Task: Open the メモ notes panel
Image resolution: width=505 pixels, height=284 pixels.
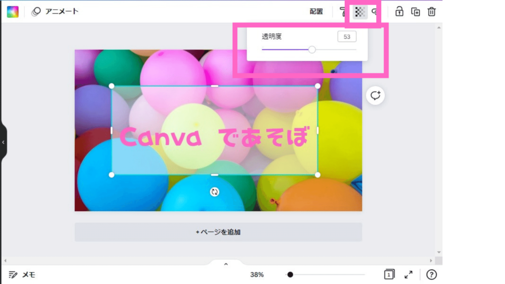Action: click(22, 275)
